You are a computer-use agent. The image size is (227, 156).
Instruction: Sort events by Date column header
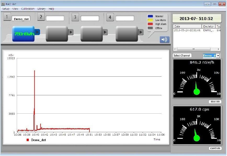(x=188, y=26)
